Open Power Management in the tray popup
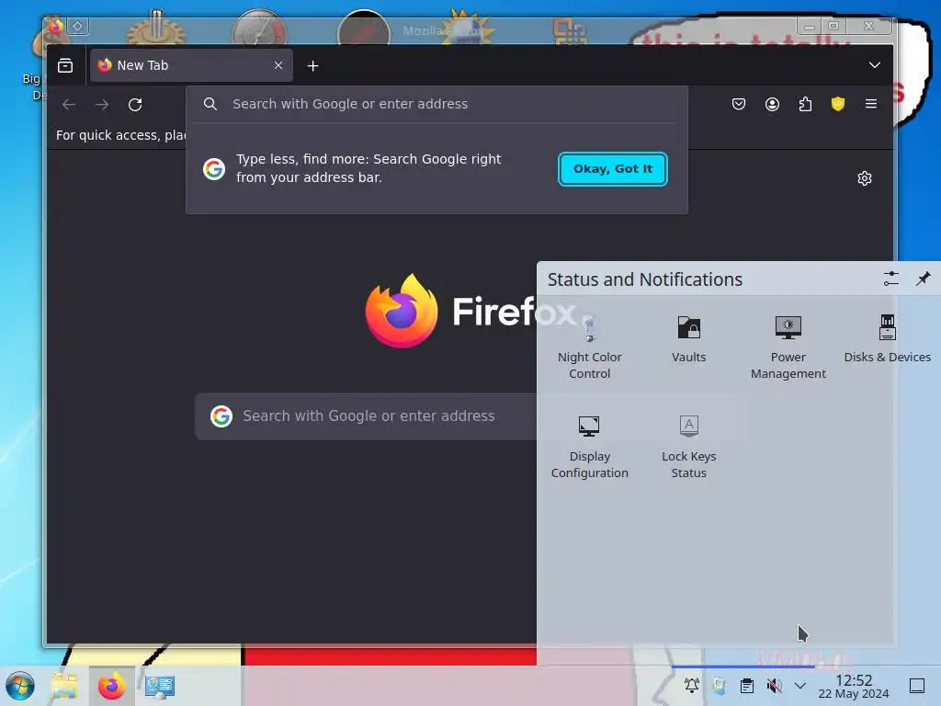941x706 pixels. (x=788, y=347)
